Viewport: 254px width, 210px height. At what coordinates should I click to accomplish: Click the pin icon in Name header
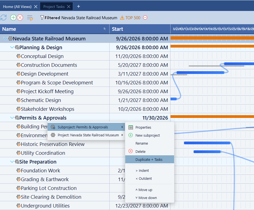(105, 29)
